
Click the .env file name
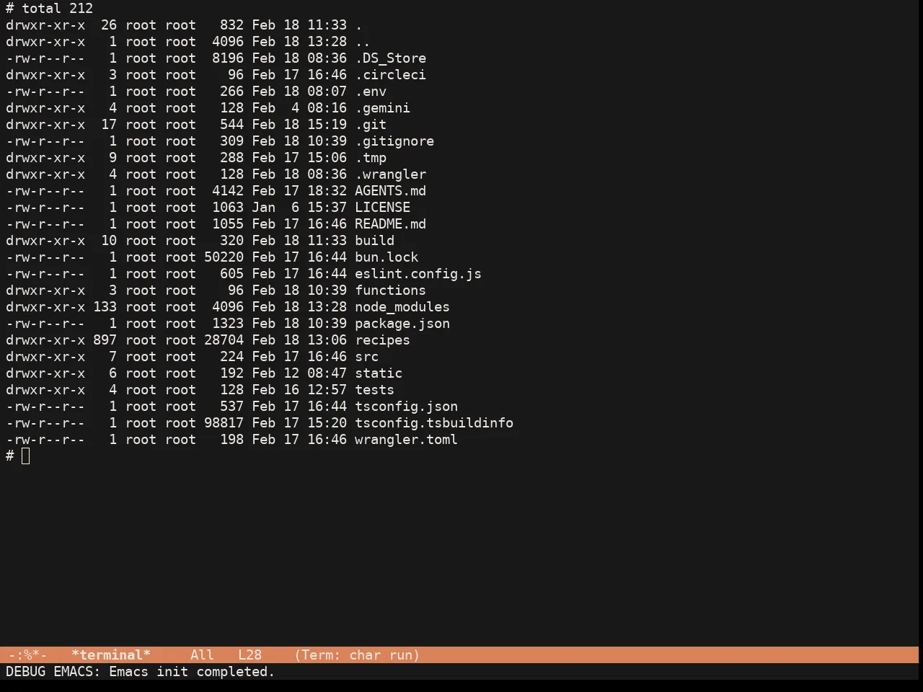(x=371, y=92)
